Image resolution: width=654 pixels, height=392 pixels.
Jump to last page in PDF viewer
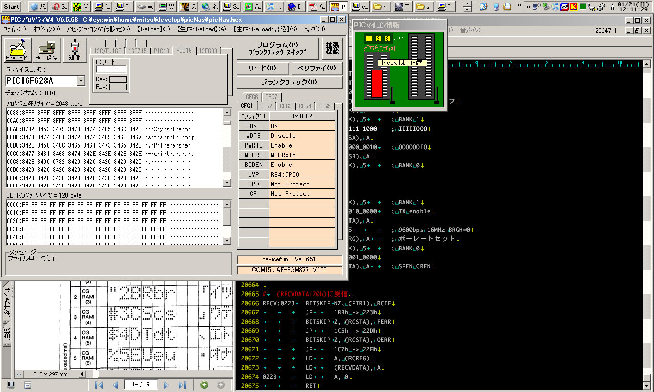(x=182, y=385)
